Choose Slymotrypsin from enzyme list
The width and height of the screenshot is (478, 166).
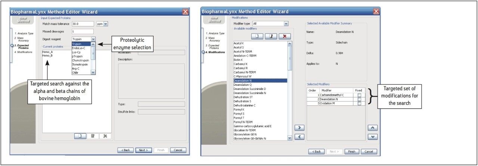coord(81,64)
